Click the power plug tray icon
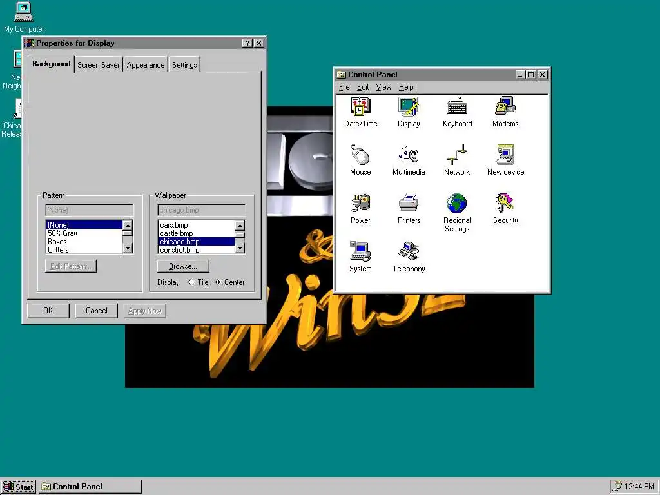 pyautogui.click(x=617, y=486)
